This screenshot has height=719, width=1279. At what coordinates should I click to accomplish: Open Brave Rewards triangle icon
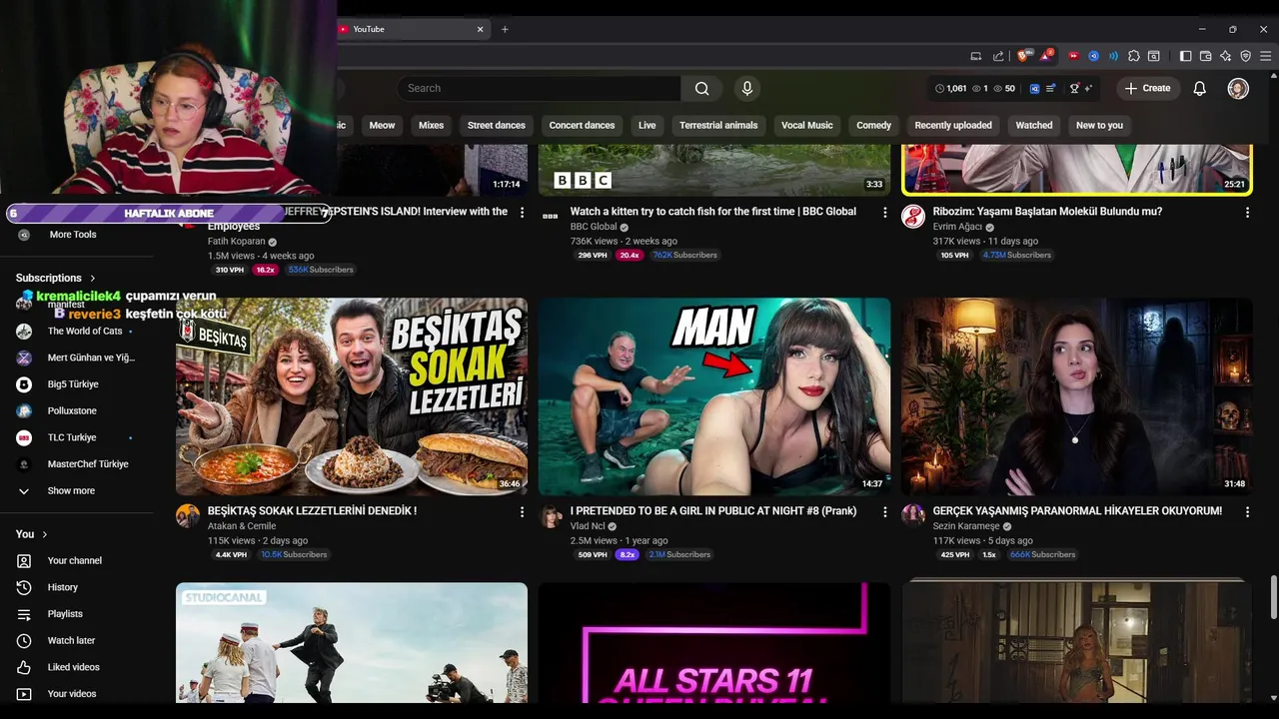(1044, 56)
